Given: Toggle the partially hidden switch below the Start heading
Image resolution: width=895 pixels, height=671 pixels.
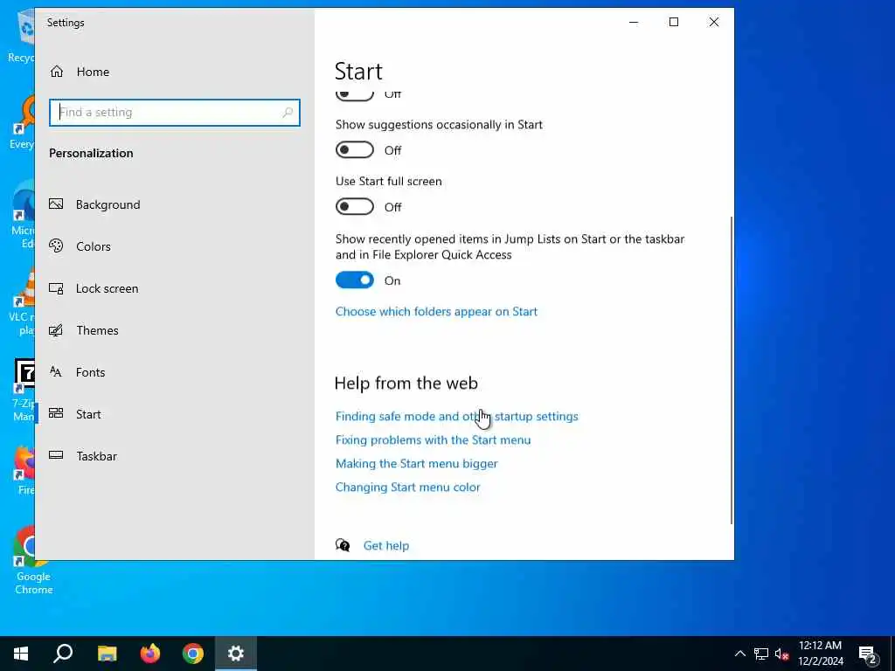Looking at the screenshot, I should coord(355,95).
